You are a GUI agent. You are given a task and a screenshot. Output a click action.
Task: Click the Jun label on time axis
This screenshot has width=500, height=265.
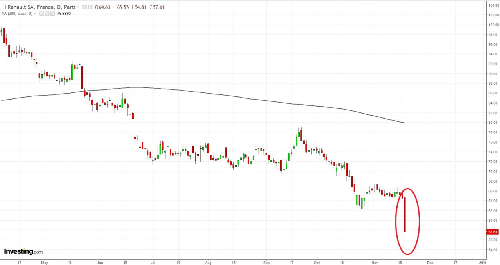click(x=100, y=263)
